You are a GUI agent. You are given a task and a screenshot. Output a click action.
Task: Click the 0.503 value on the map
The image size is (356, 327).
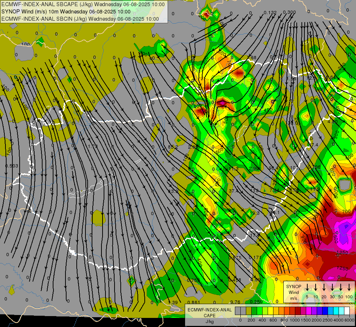coord(12,166)
